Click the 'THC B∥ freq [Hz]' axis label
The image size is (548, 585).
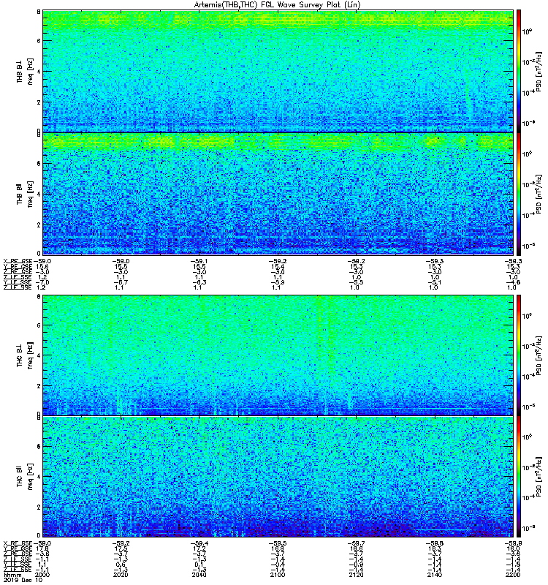(25, 477)
